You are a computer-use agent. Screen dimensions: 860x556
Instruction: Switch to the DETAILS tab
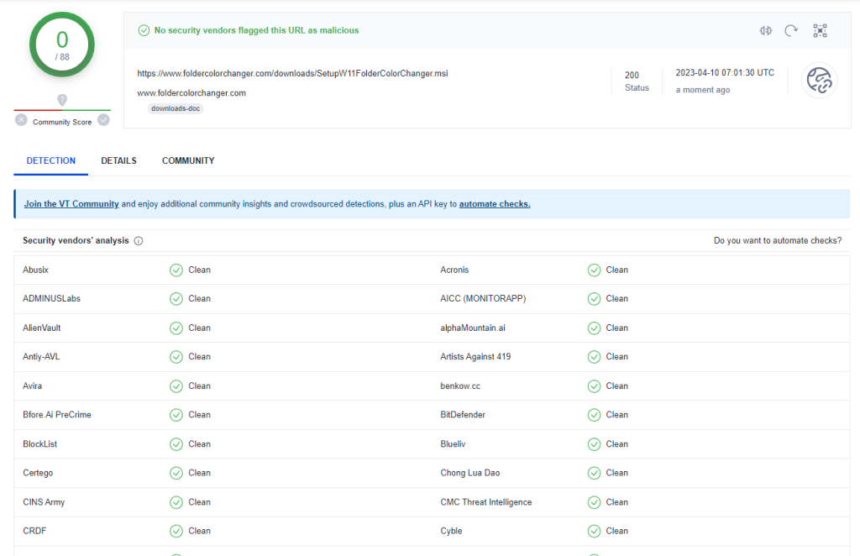click(x=118, y=160)
